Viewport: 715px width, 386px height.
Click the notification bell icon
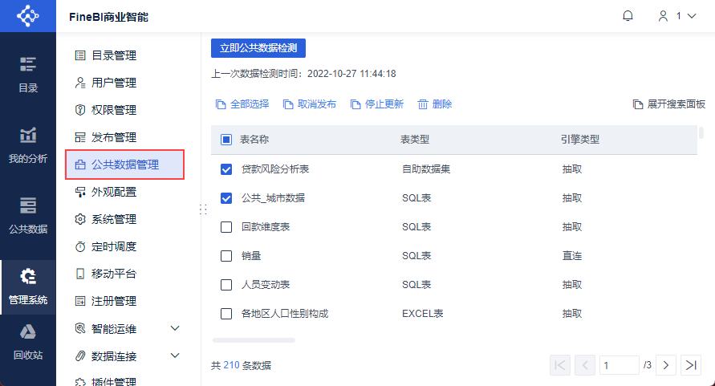tap(628, 16)
